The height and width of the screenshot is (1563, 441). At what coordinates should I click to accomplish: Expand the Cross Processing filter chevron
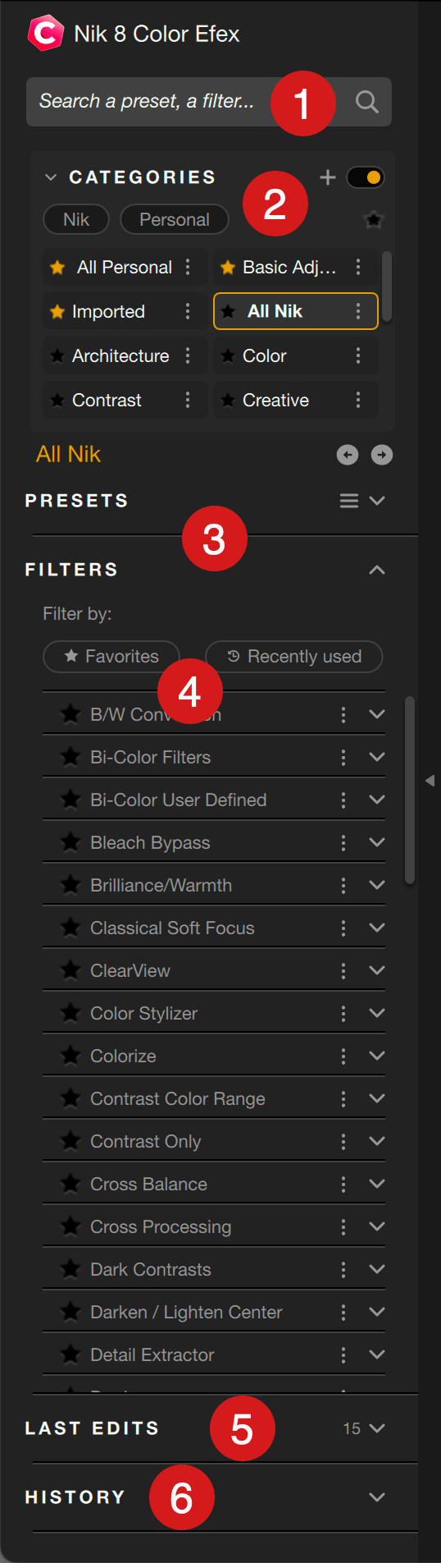tap(377, 1226)
